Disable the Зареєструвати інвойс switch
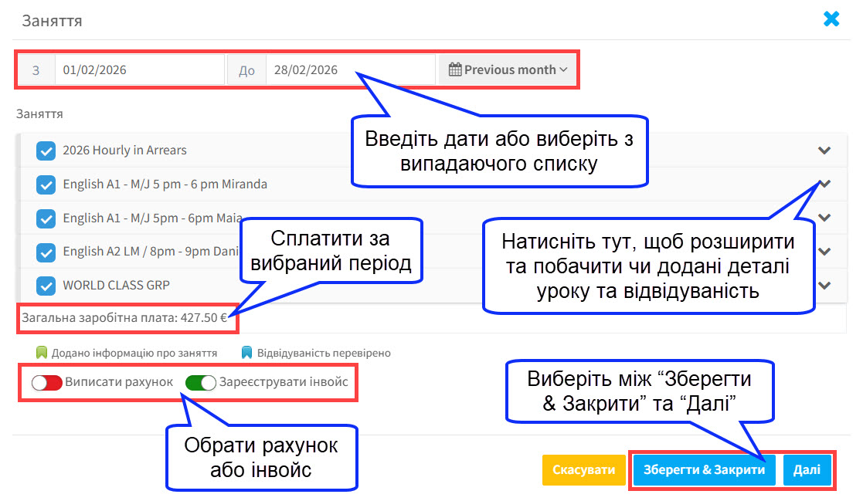Image resolution: width=863 pixels, height=501 pixels. click(x=201, y=382)
